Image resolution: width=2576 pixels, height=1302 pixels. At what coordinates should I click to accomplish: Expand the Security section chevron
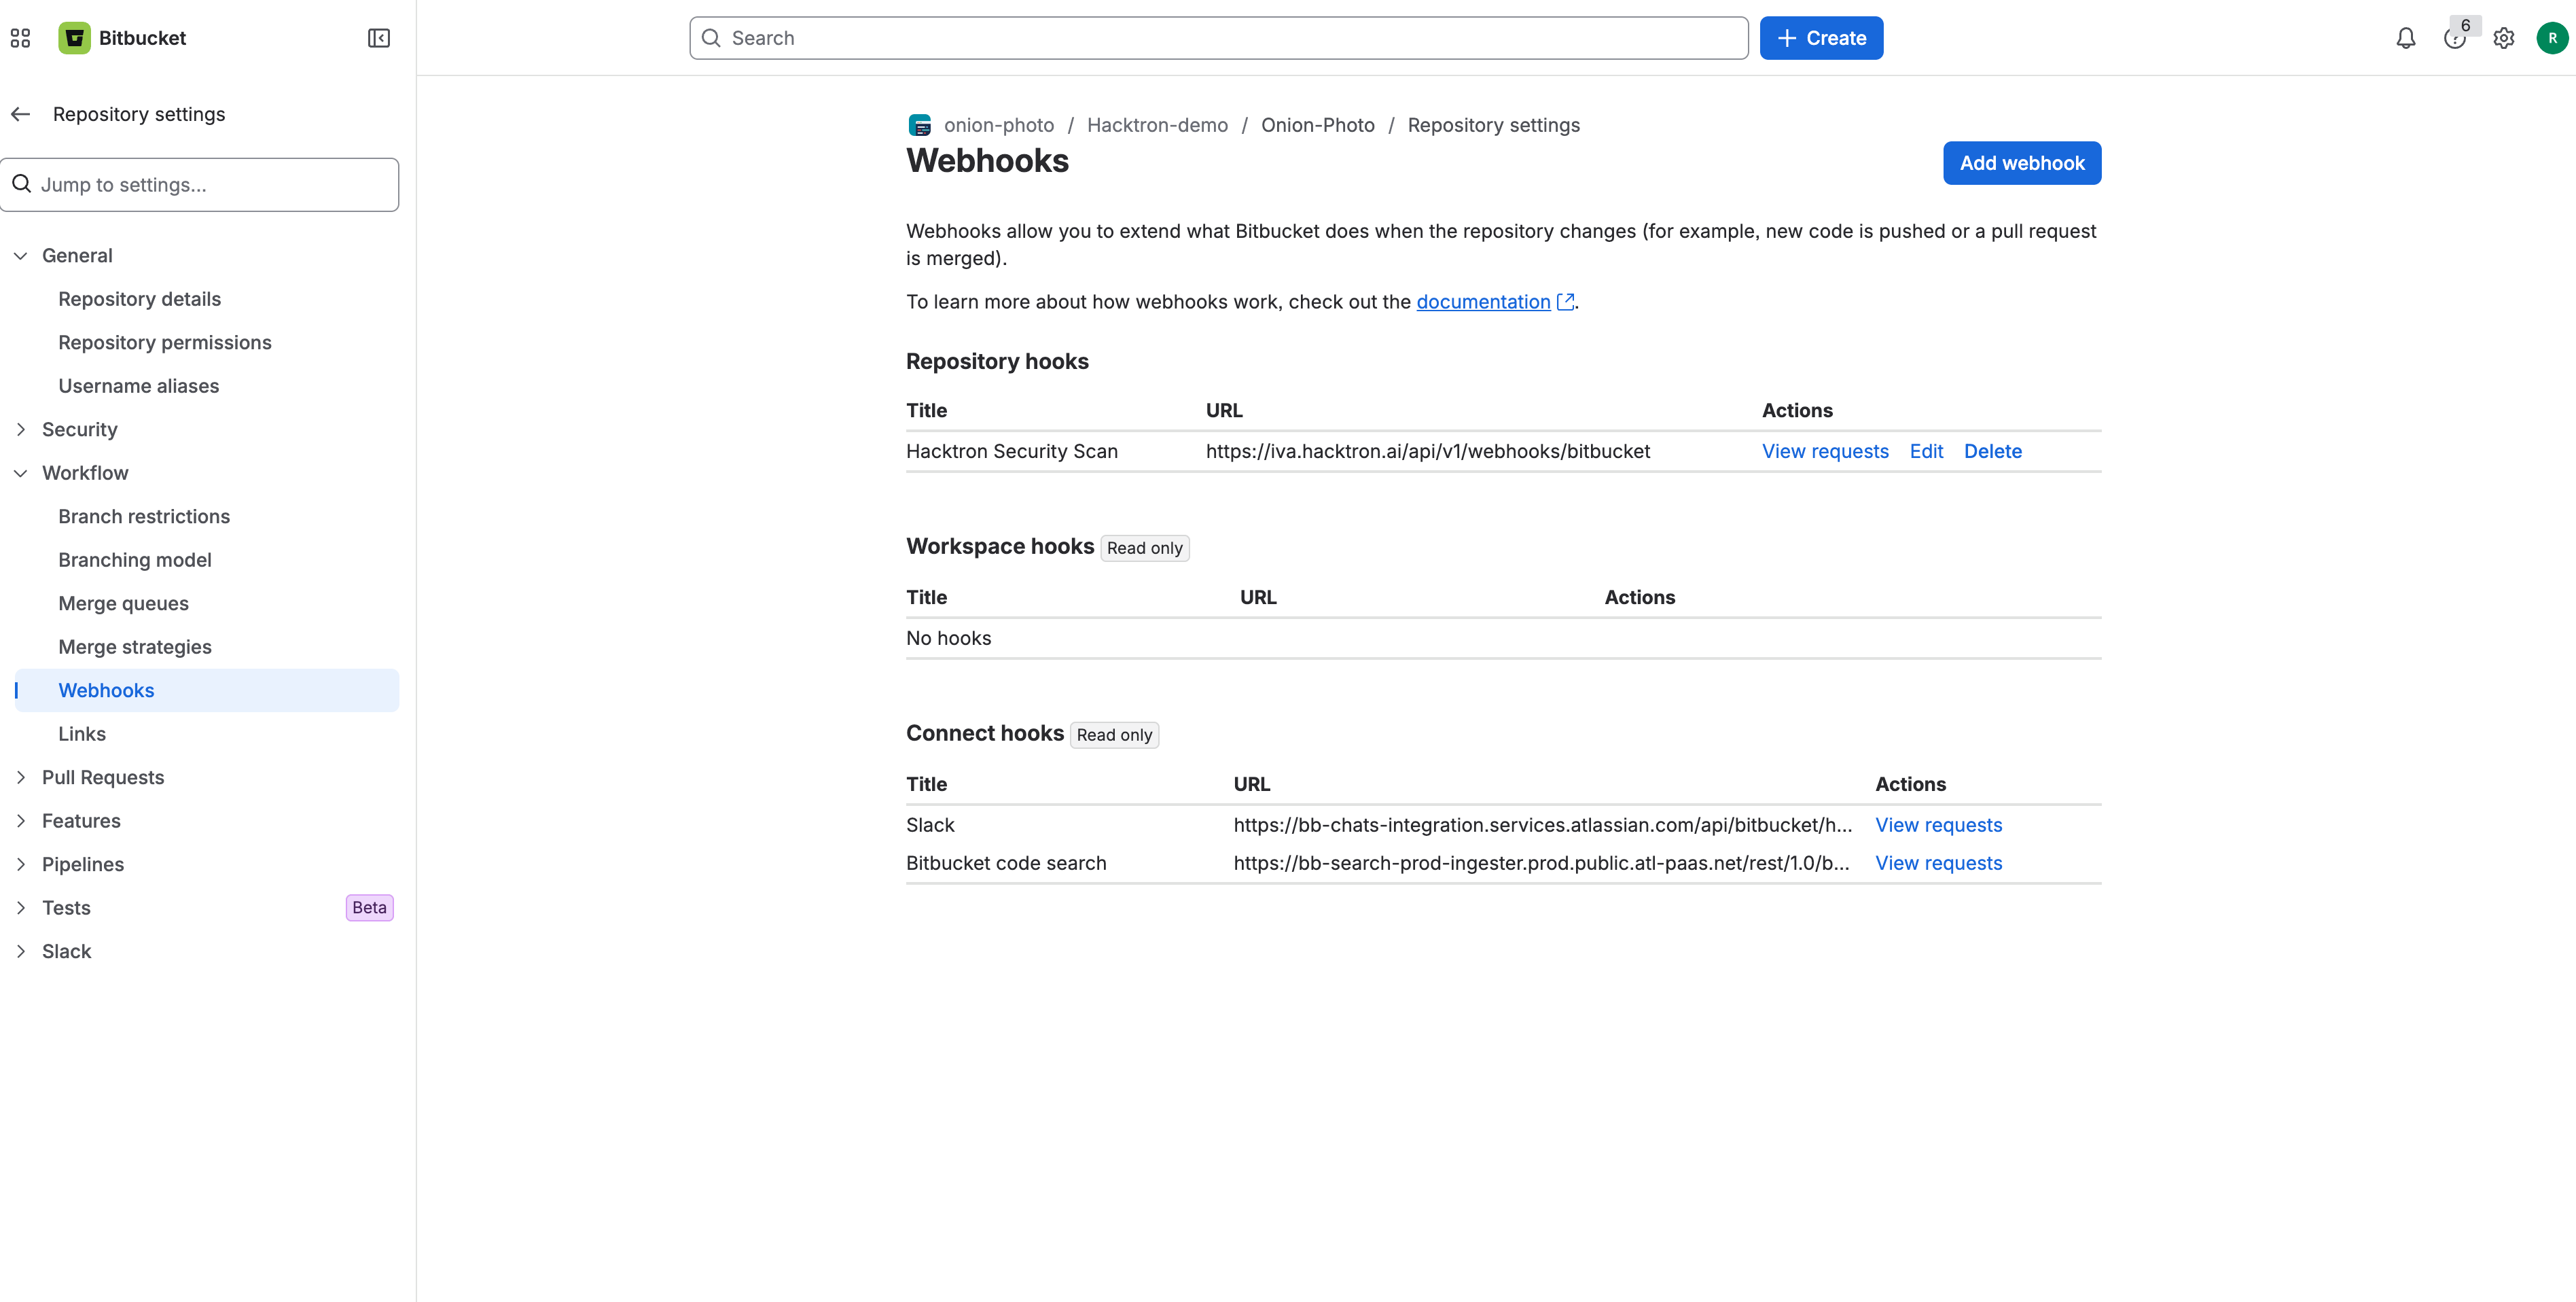click(x=20, y=429)
